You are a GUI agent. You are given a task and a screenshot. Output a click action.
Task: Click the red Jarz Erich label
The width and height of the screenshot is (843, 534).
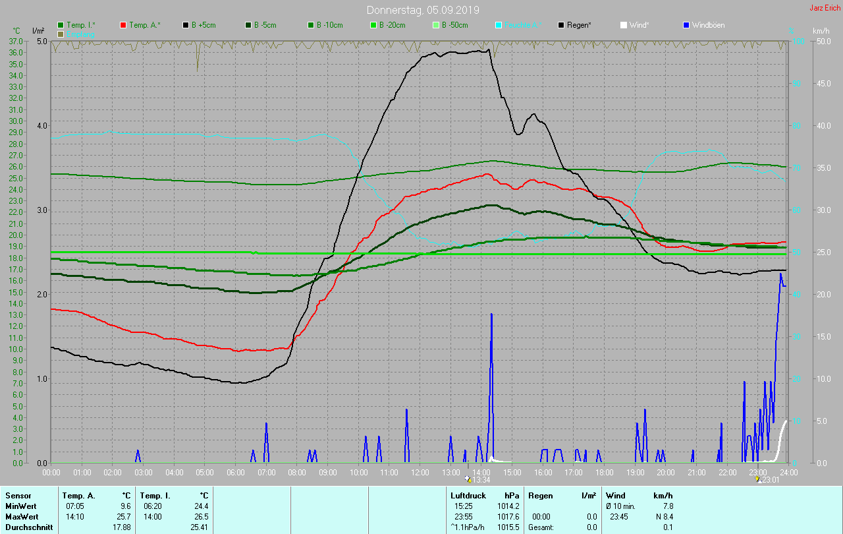(x=825, y=8)
